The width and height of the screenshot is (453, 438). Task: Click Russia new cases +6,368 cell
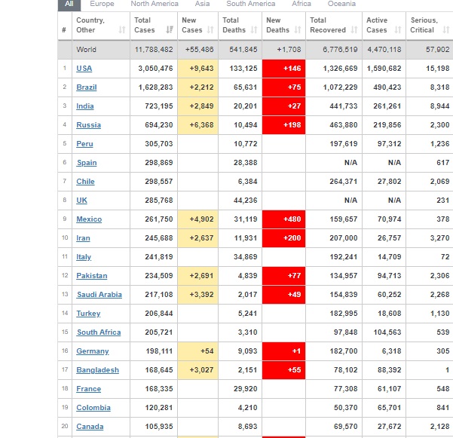click(198, 125)
